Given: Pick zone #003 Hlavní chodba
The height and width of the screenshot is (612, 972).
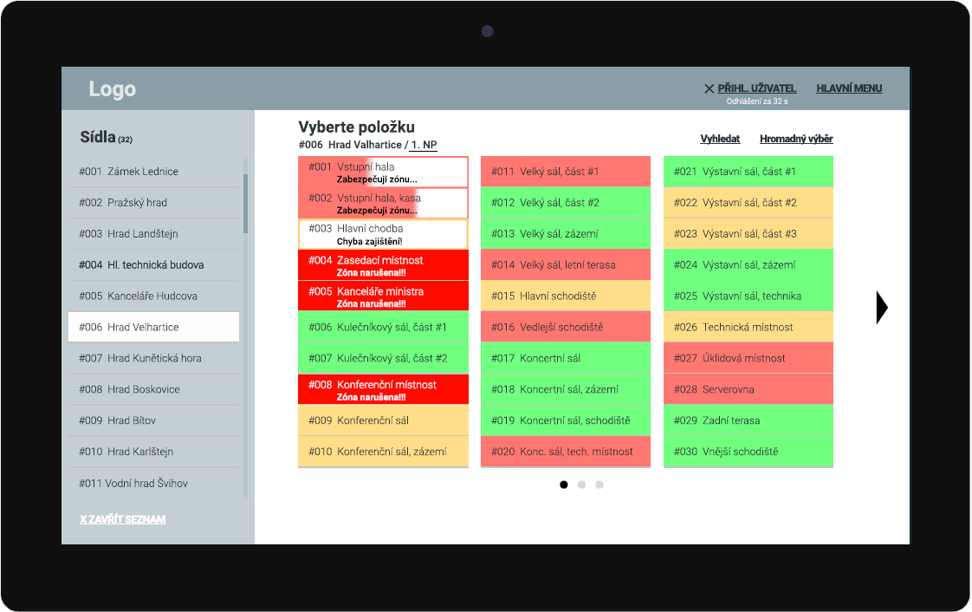Looking at the screenshot, I should (383, 234).
